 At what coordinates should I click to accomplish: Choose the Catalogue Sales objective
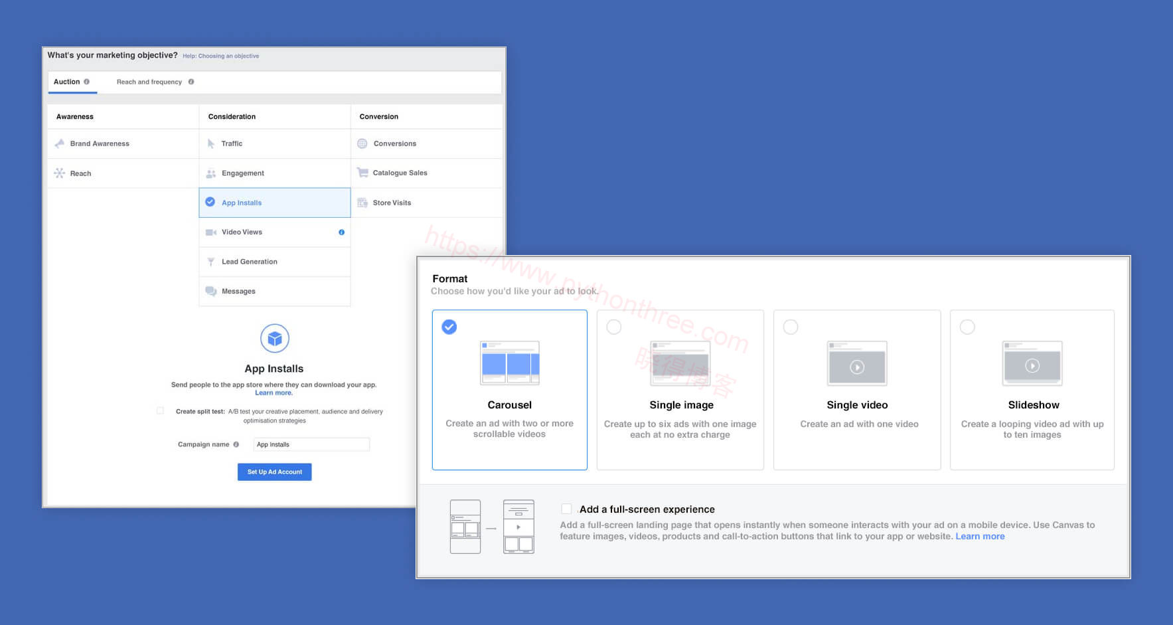(426, 173)
